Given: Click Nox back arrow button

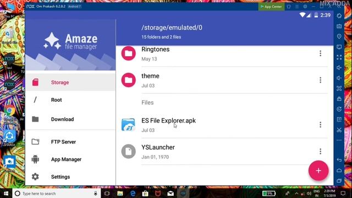Looking at the screenshot, I should pyautogui.click(x=339, y=160).
